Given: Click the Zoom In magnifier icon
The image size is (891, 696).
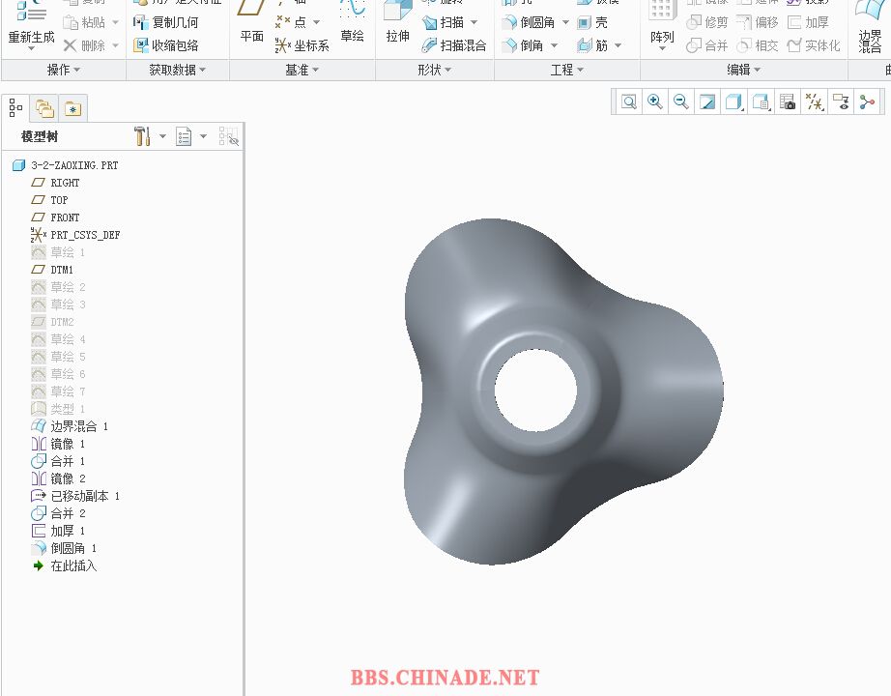Looking at the screenshot, I should point(654,101).
